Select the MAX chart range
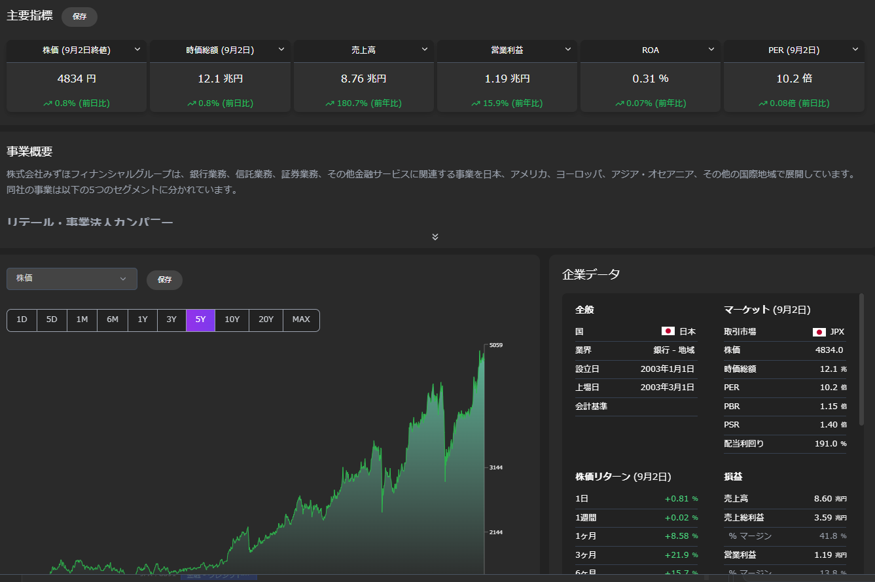875x582 pixels. coord(301,320)
